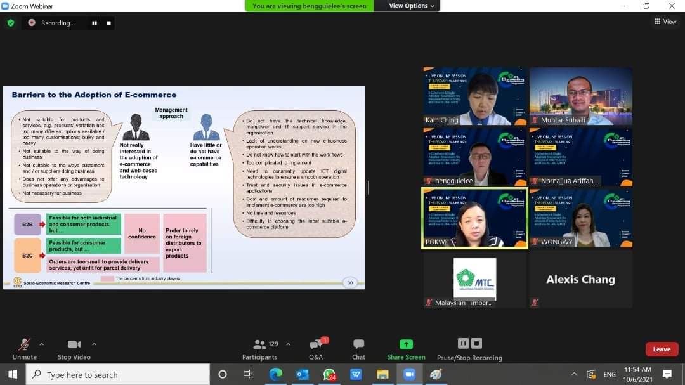Open the Windows Start menu
Screen dimensions: 685x385
[x=13, y=374]
